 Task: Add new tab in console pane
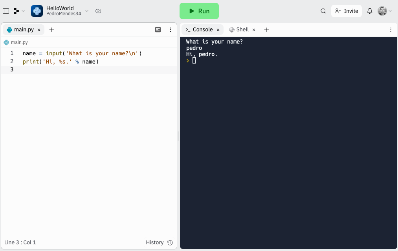click(x=266, y=30)
